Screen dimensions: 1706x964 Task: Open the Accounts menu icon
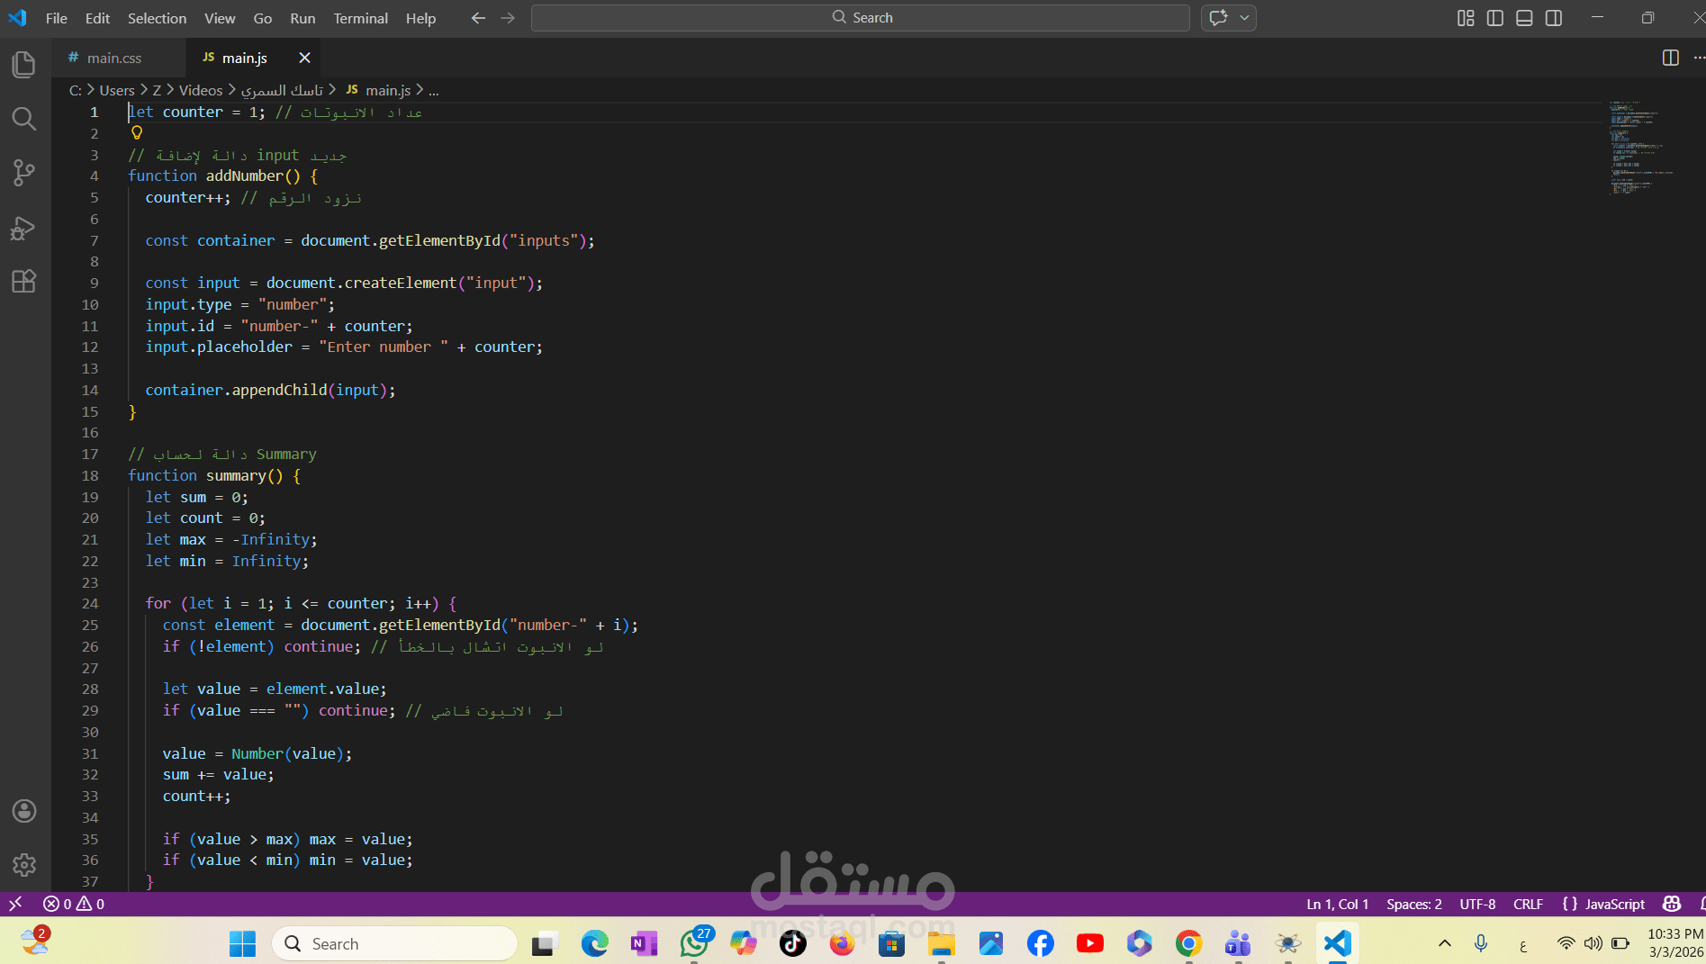pyautogui.click(x=24, y=811)
